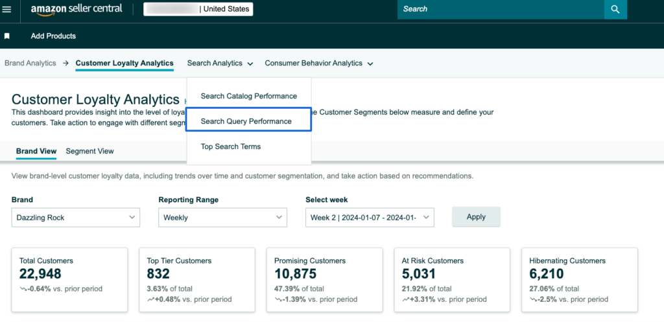Collapse the Search Analytics dropdown menu
This screenshot has height=322, width=664.
coord(220,63)
